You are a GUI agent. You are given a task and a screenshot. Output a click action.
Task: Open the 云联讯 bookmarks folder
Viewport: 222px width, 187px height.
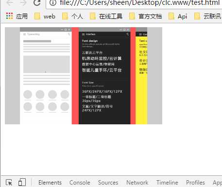[208, 16]
